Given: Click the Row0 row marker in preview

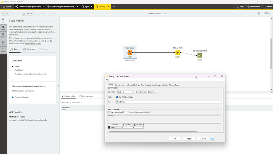Looking at the screenshot, I should (x=109, y=127).
